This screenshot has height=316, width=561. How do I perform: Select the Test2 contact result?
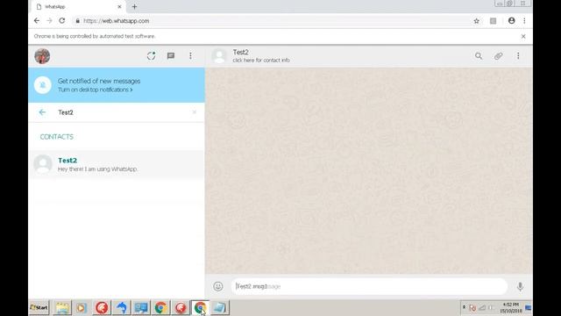pyautogui.click(x=117, y=164)
